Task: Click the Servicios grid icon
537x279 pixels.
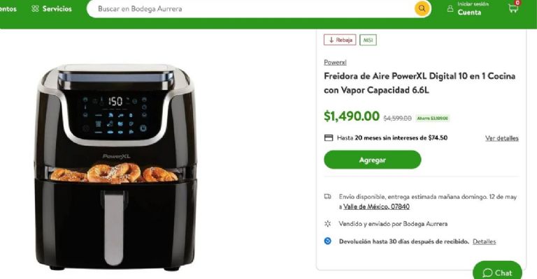Action: click(35, 8)
